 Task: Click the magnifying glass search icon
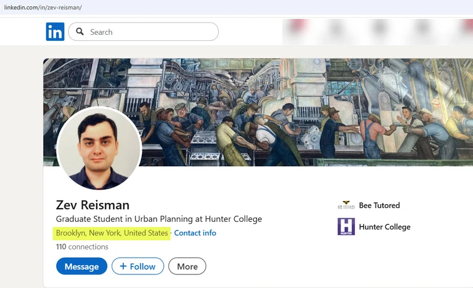[x=80, y=32]
